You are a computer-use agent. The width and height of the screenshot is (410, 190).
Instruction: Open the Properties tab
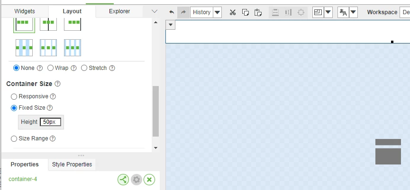pyautogui.click(x=25, y=164)
